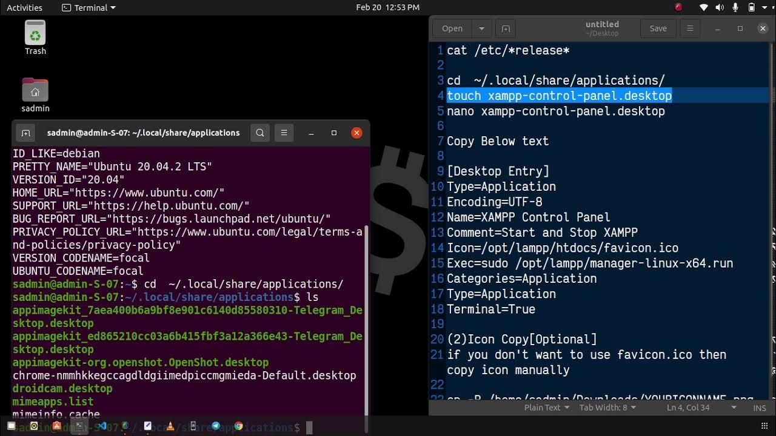Open the Terminal app menu in top bar
This screenshot has height=436, width=776.
coord(89,7)
